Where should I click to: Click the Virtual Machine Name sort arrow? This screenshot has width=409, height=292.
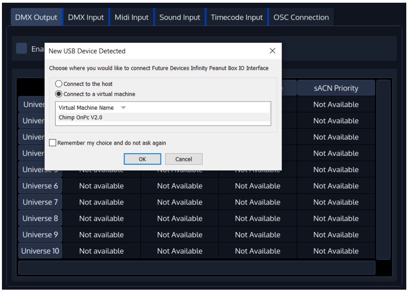[123, 108]
